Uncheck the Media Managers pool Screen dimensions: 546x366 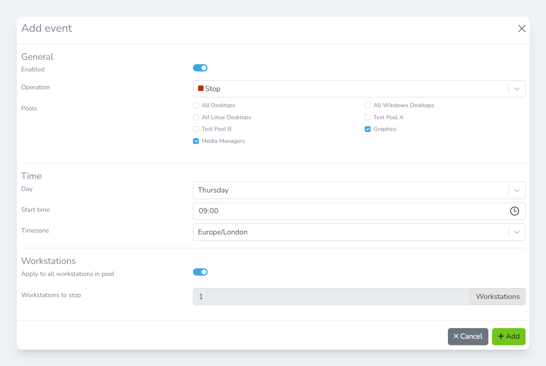(196, 141)
